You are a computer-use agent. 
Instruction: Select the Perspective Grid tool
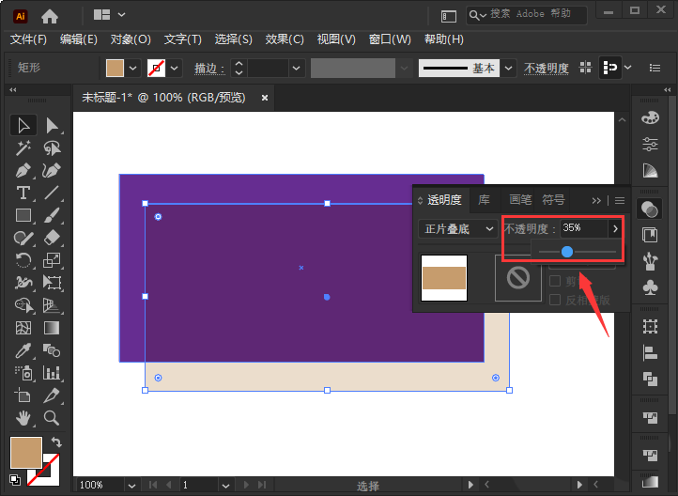(52, 305)
